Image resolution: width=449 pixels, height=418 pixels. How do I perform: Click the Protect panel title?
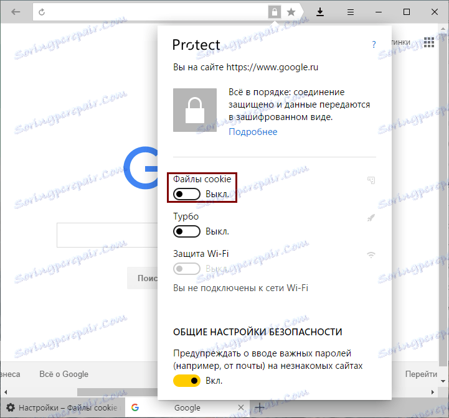pyautogui.click(x=196, y=45)
